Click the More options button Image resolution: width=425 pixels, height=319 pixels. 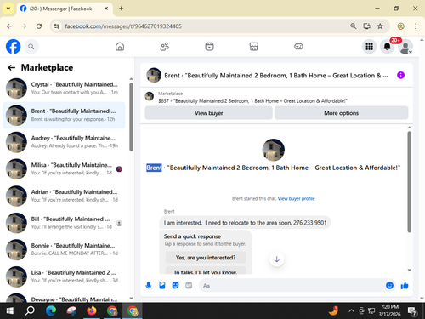342,113
